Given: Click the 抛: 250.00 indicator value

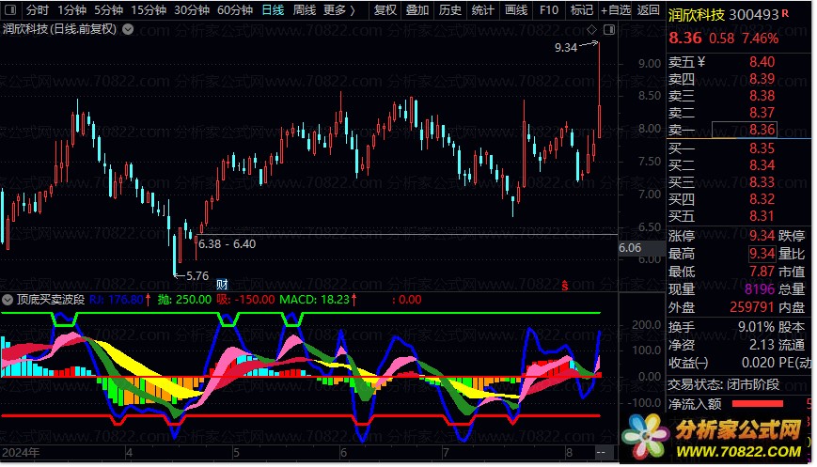Looking at the screenshot, I should [184, 300].
